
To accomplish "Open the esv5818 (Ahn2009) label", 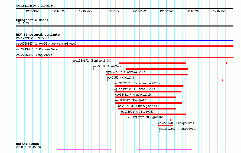I will [x=107, y=66].
